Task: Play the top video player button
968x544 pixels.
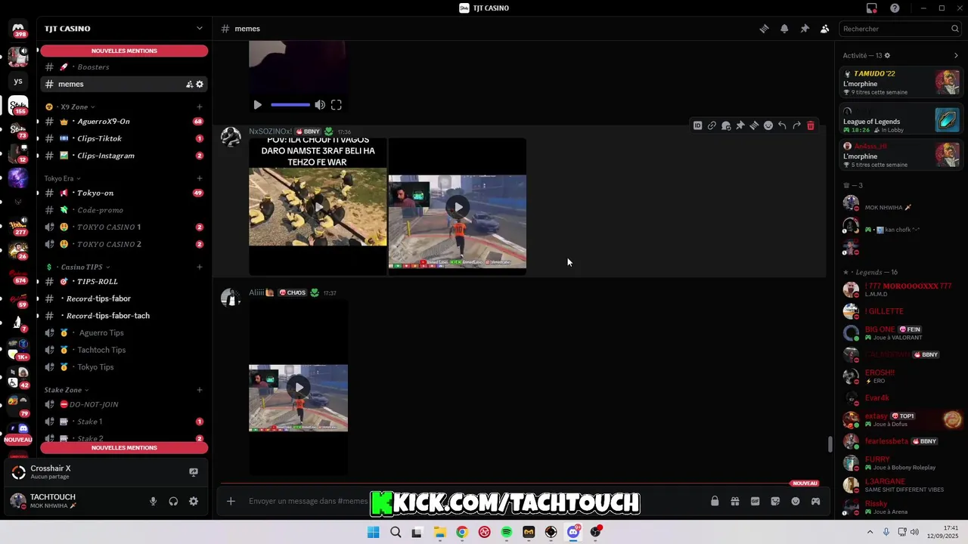Action: pyautogui.click(x=257, y=105)
